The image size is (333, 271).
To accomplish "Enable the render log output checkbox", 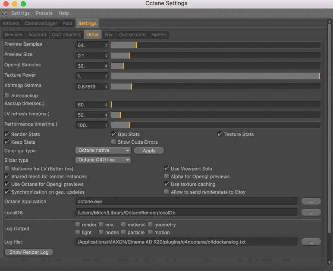I will click(x=78, y=225).
